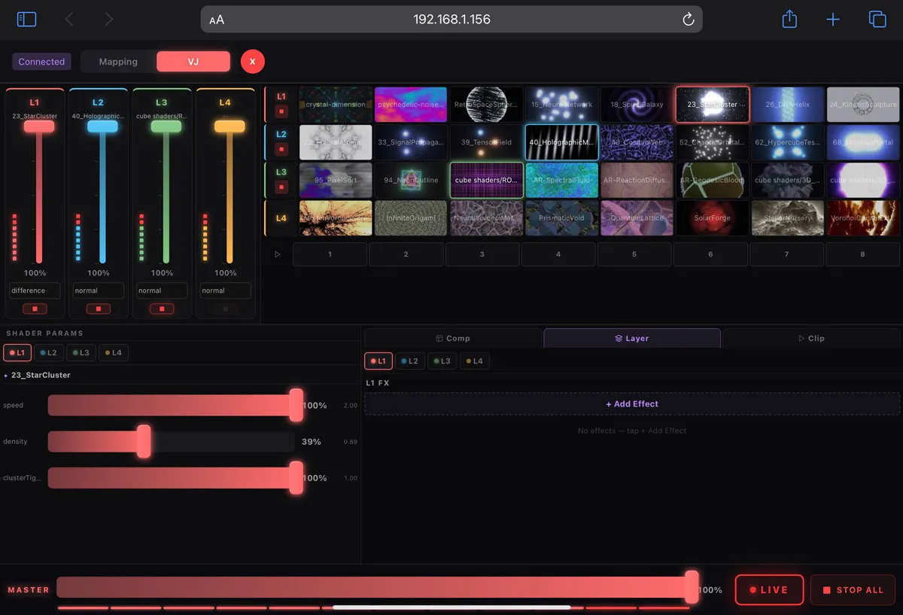Screen dimensions: 903x615
Task: Click the density parameter slider handle
Action: pyautogui.click(x=144, y=442)
